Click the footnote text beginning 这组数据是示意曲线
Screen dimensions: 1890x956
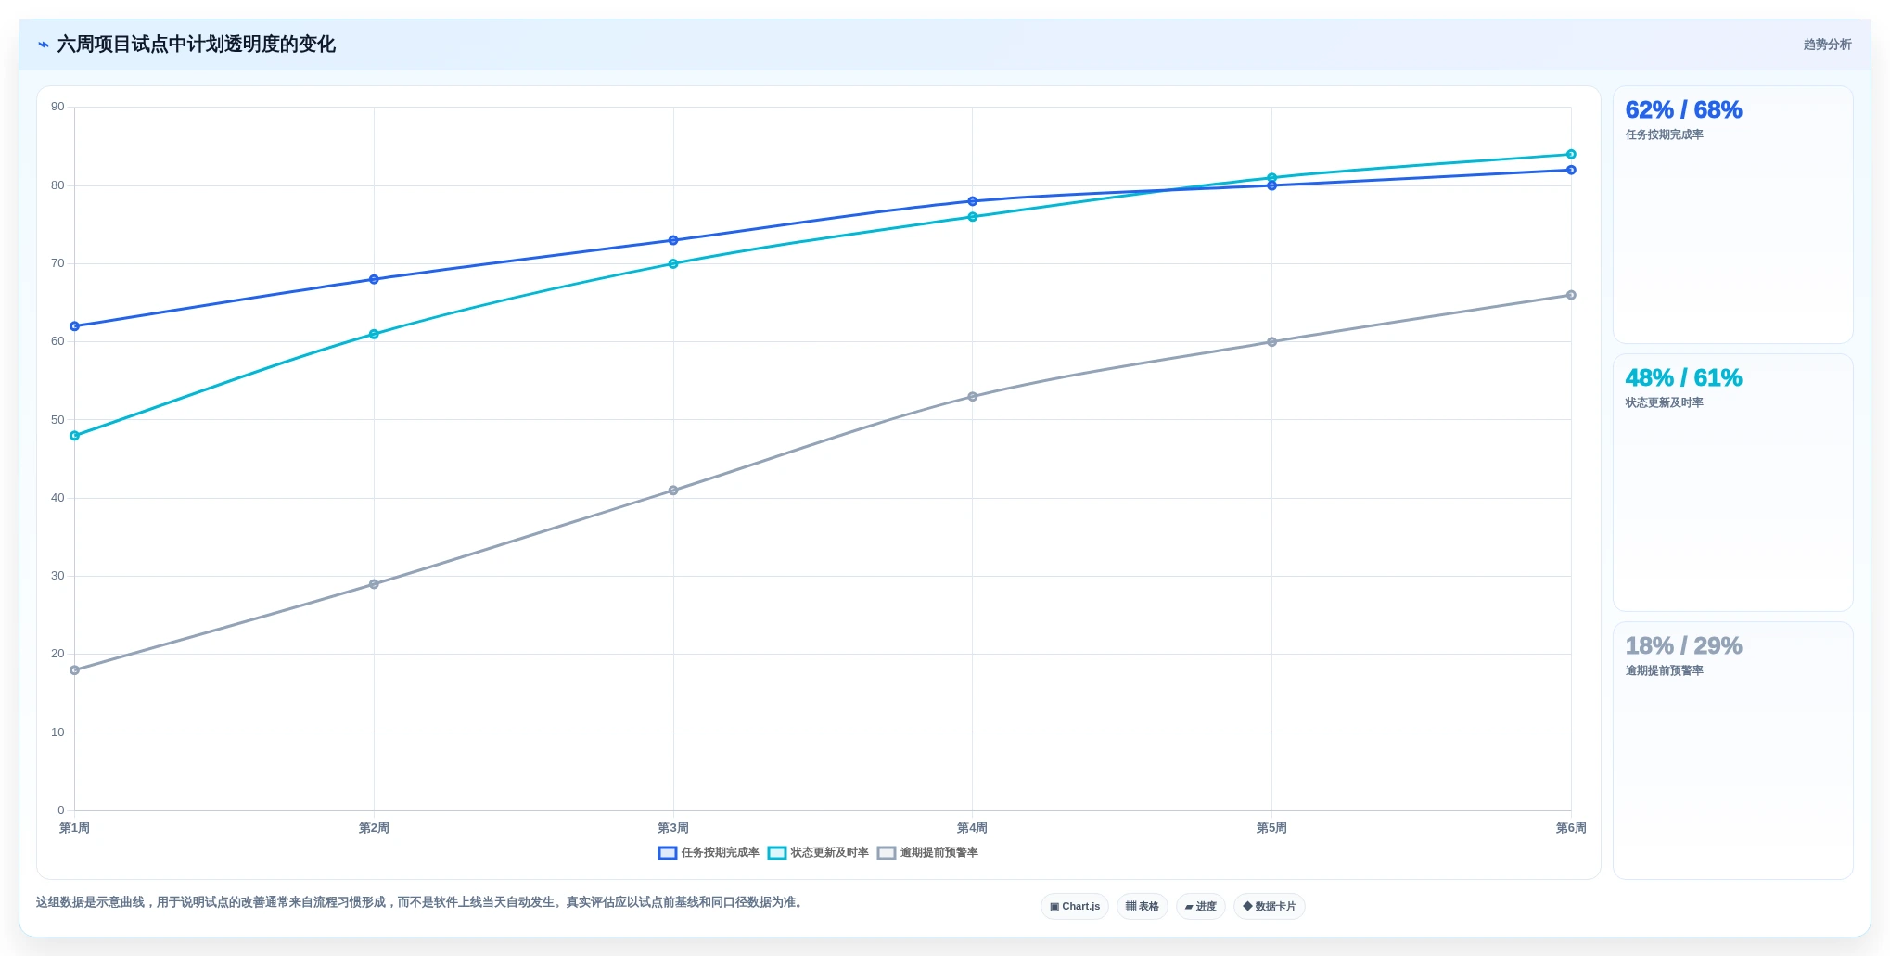tap(421, 902)
